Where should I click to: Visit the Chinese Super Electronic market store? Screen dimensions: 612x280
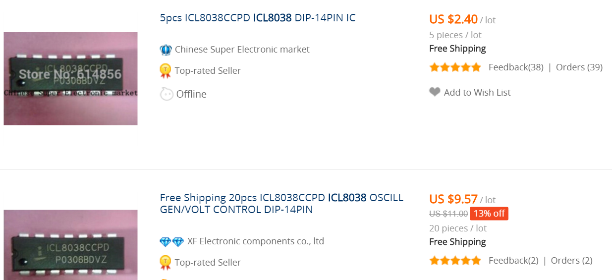242,50
